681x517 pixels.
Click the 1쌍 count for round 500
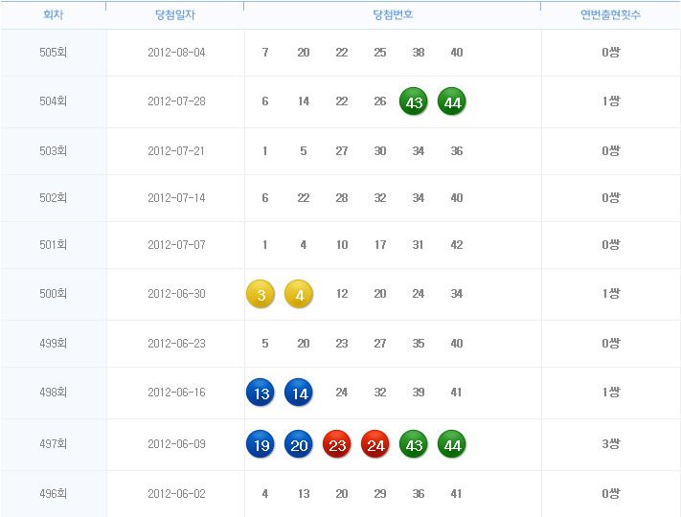pos(611,293)
